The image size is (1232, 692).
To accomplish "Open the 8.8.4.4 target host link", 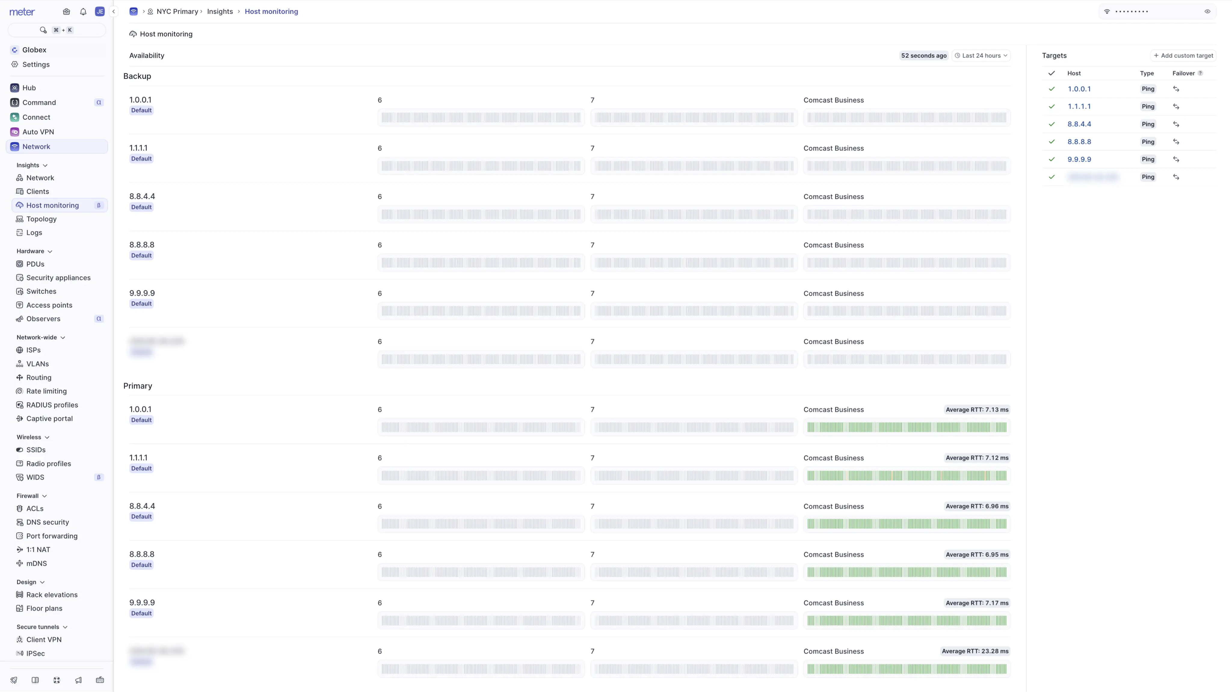I will coord(1079,124).
